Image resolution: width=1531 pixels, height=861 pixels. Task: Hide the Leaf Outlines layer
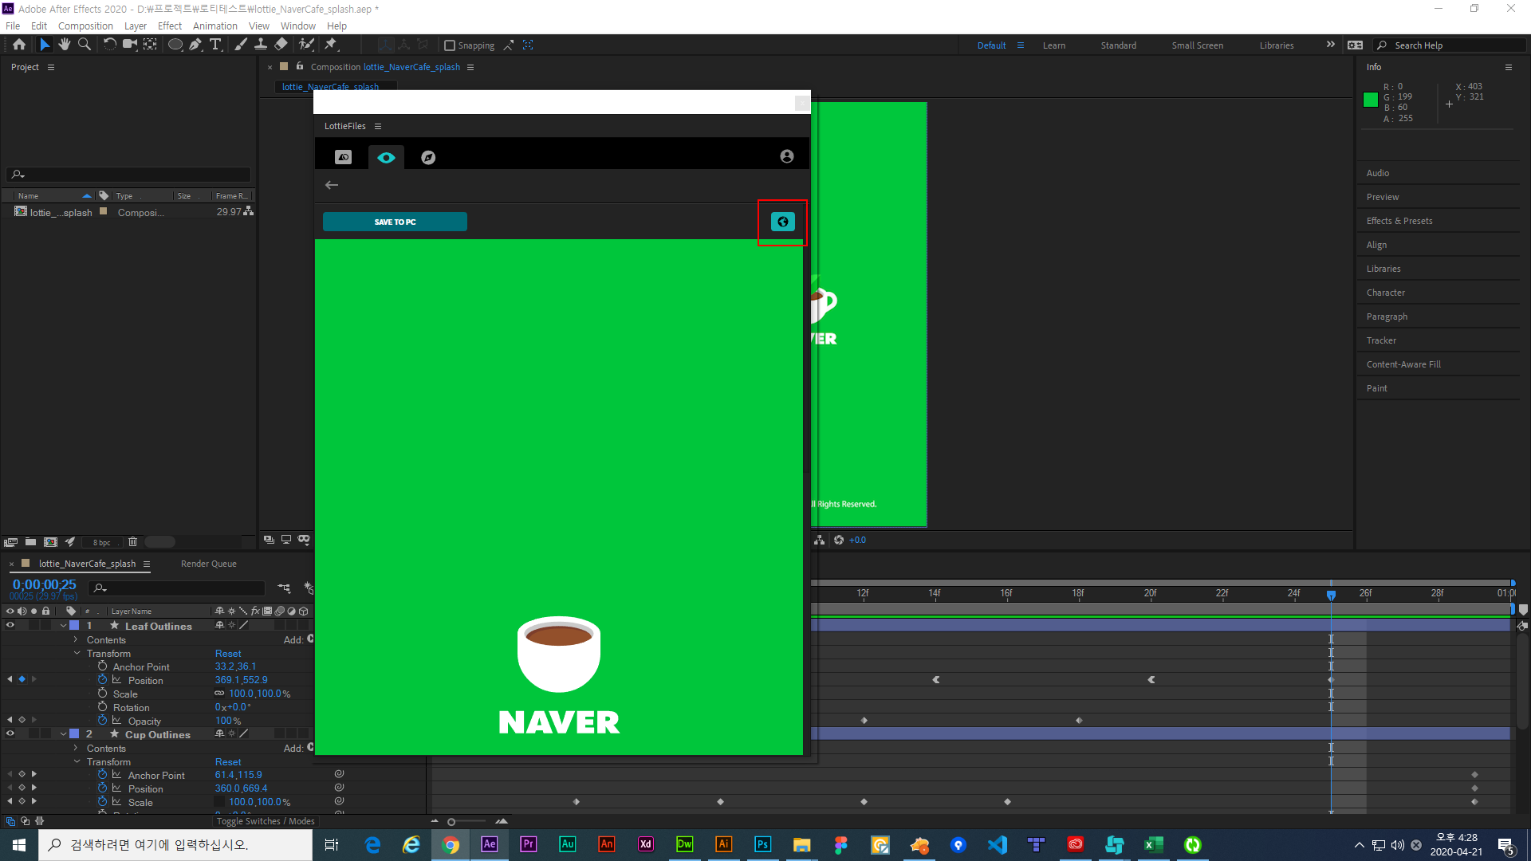[x=10, y=626]
